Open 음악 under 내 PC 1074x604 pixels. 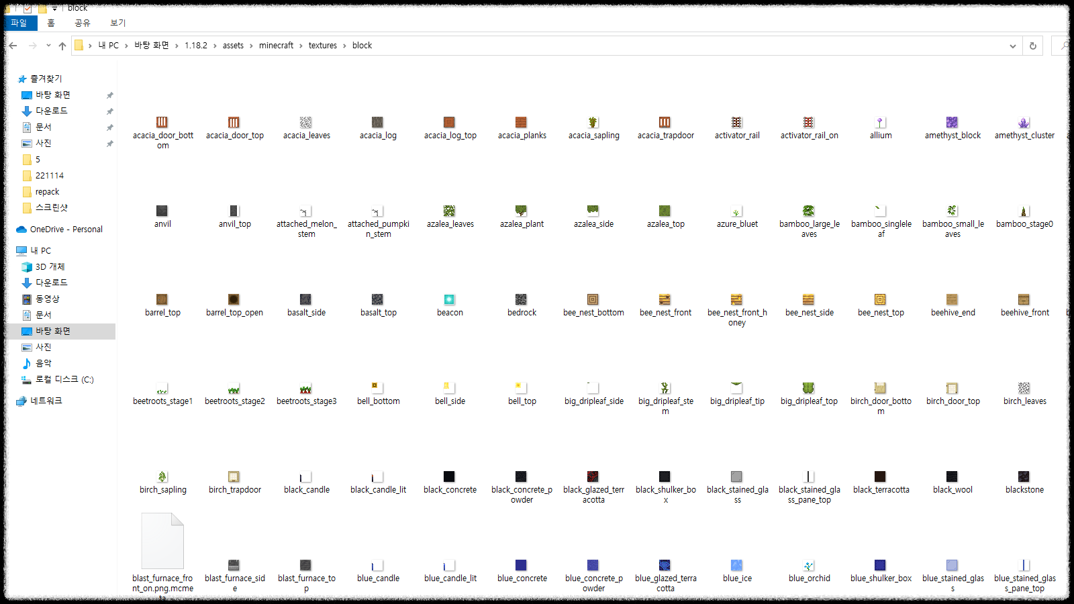pyautogui.click(x=43, y=363)
